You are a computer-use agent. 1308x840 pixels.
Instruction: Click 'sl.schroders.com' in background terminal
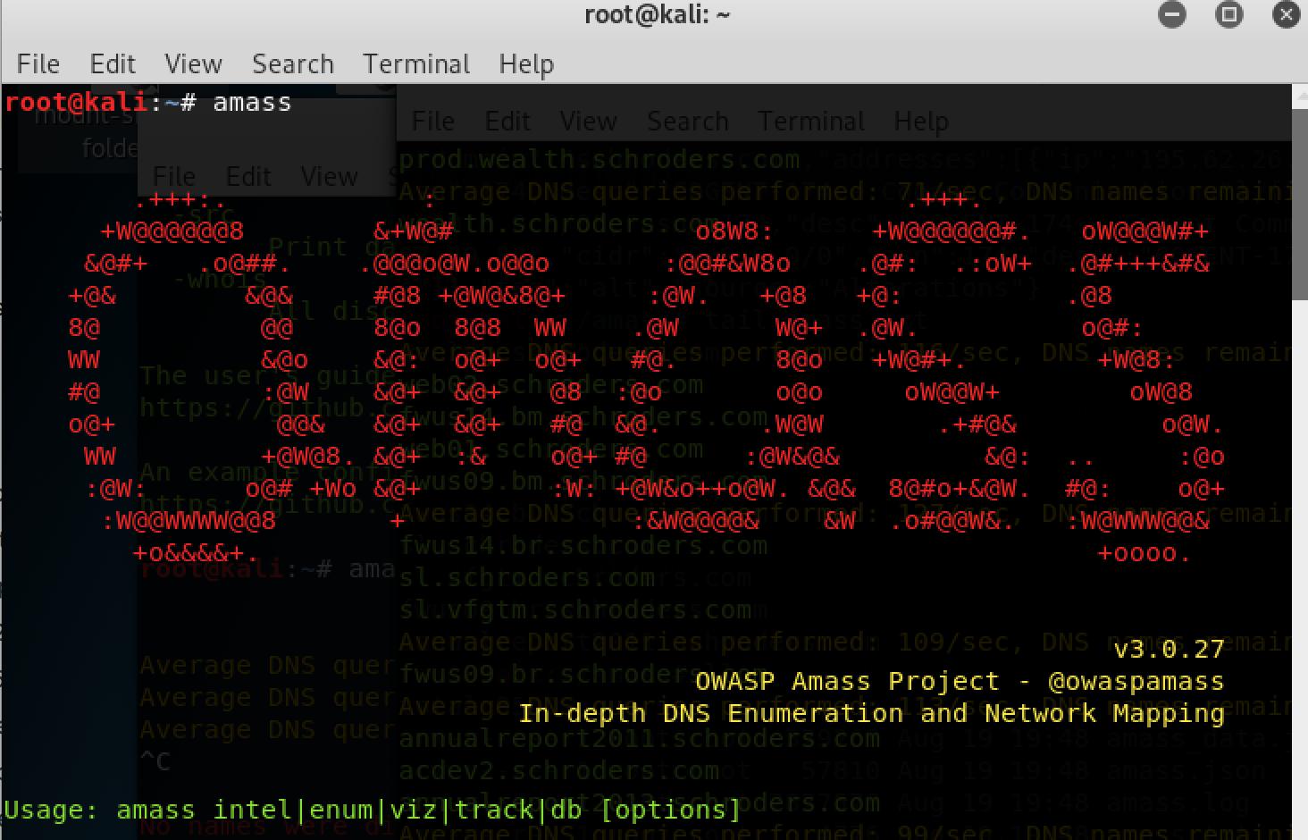tap(527, 577)
